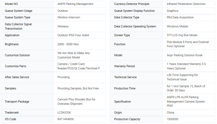Click the 'Camera / Credit Card Reader' parts value
Viewport: 217px width, 124px height.
coord(79,66)
